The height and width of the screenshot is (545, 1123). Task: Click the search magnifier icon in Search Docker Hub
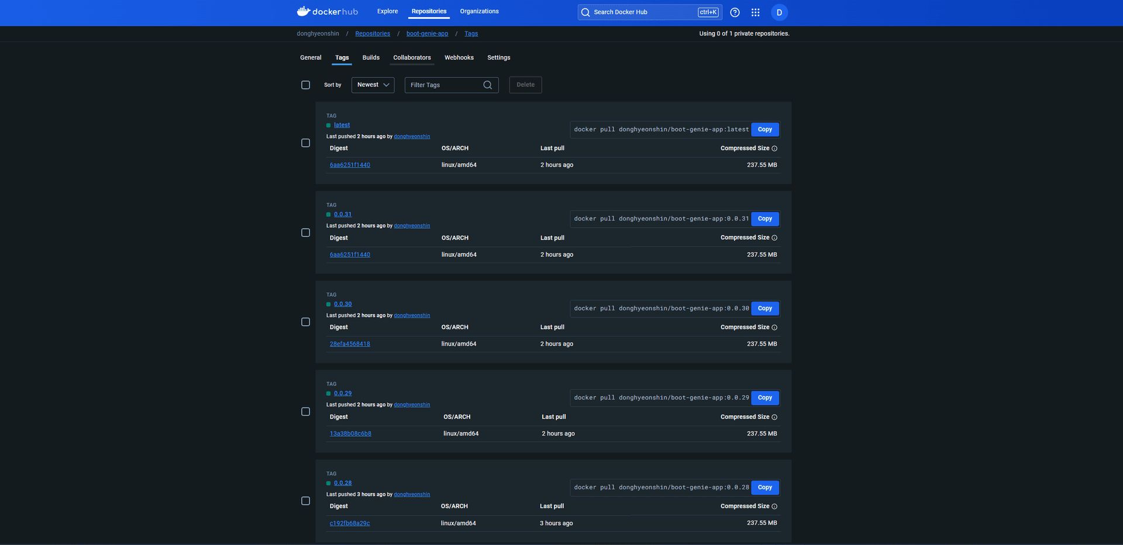point(585,12)
